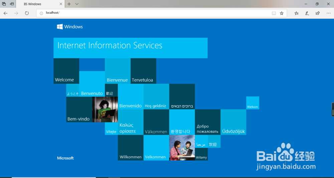Click the ようこそ tile
Image resolution: width=334 pixels, height=178 pixels.
pyautogui.click(x=72, y=90)
